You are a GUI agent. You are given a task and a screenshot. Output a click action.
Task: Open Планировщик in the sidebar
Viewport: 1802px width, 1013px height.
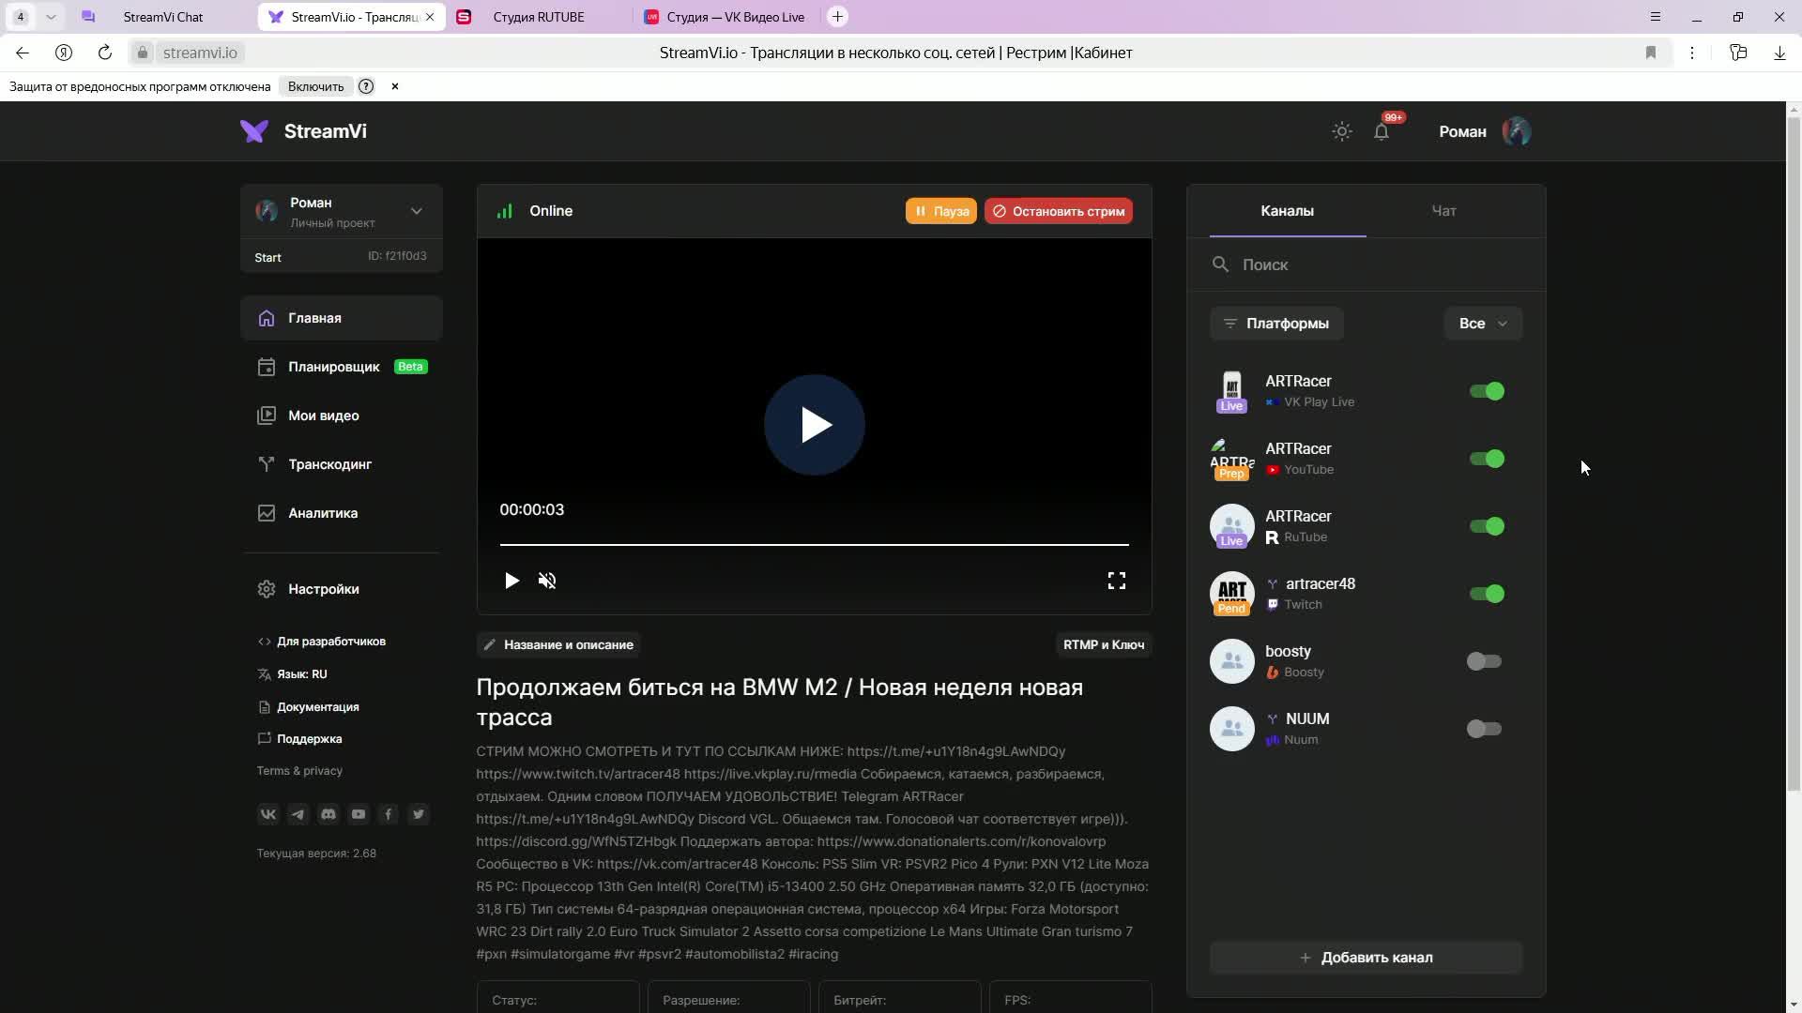(x=333, y=367)
